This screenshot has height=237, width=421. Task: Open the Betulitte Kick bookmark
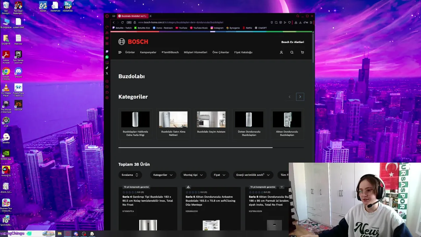(142, 28)
